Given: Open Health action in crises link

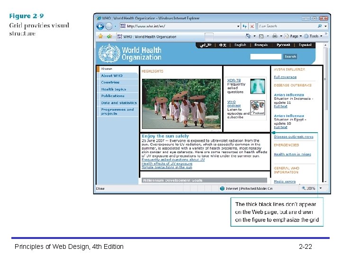Looking at the screenshot, I should click(292, 154).
